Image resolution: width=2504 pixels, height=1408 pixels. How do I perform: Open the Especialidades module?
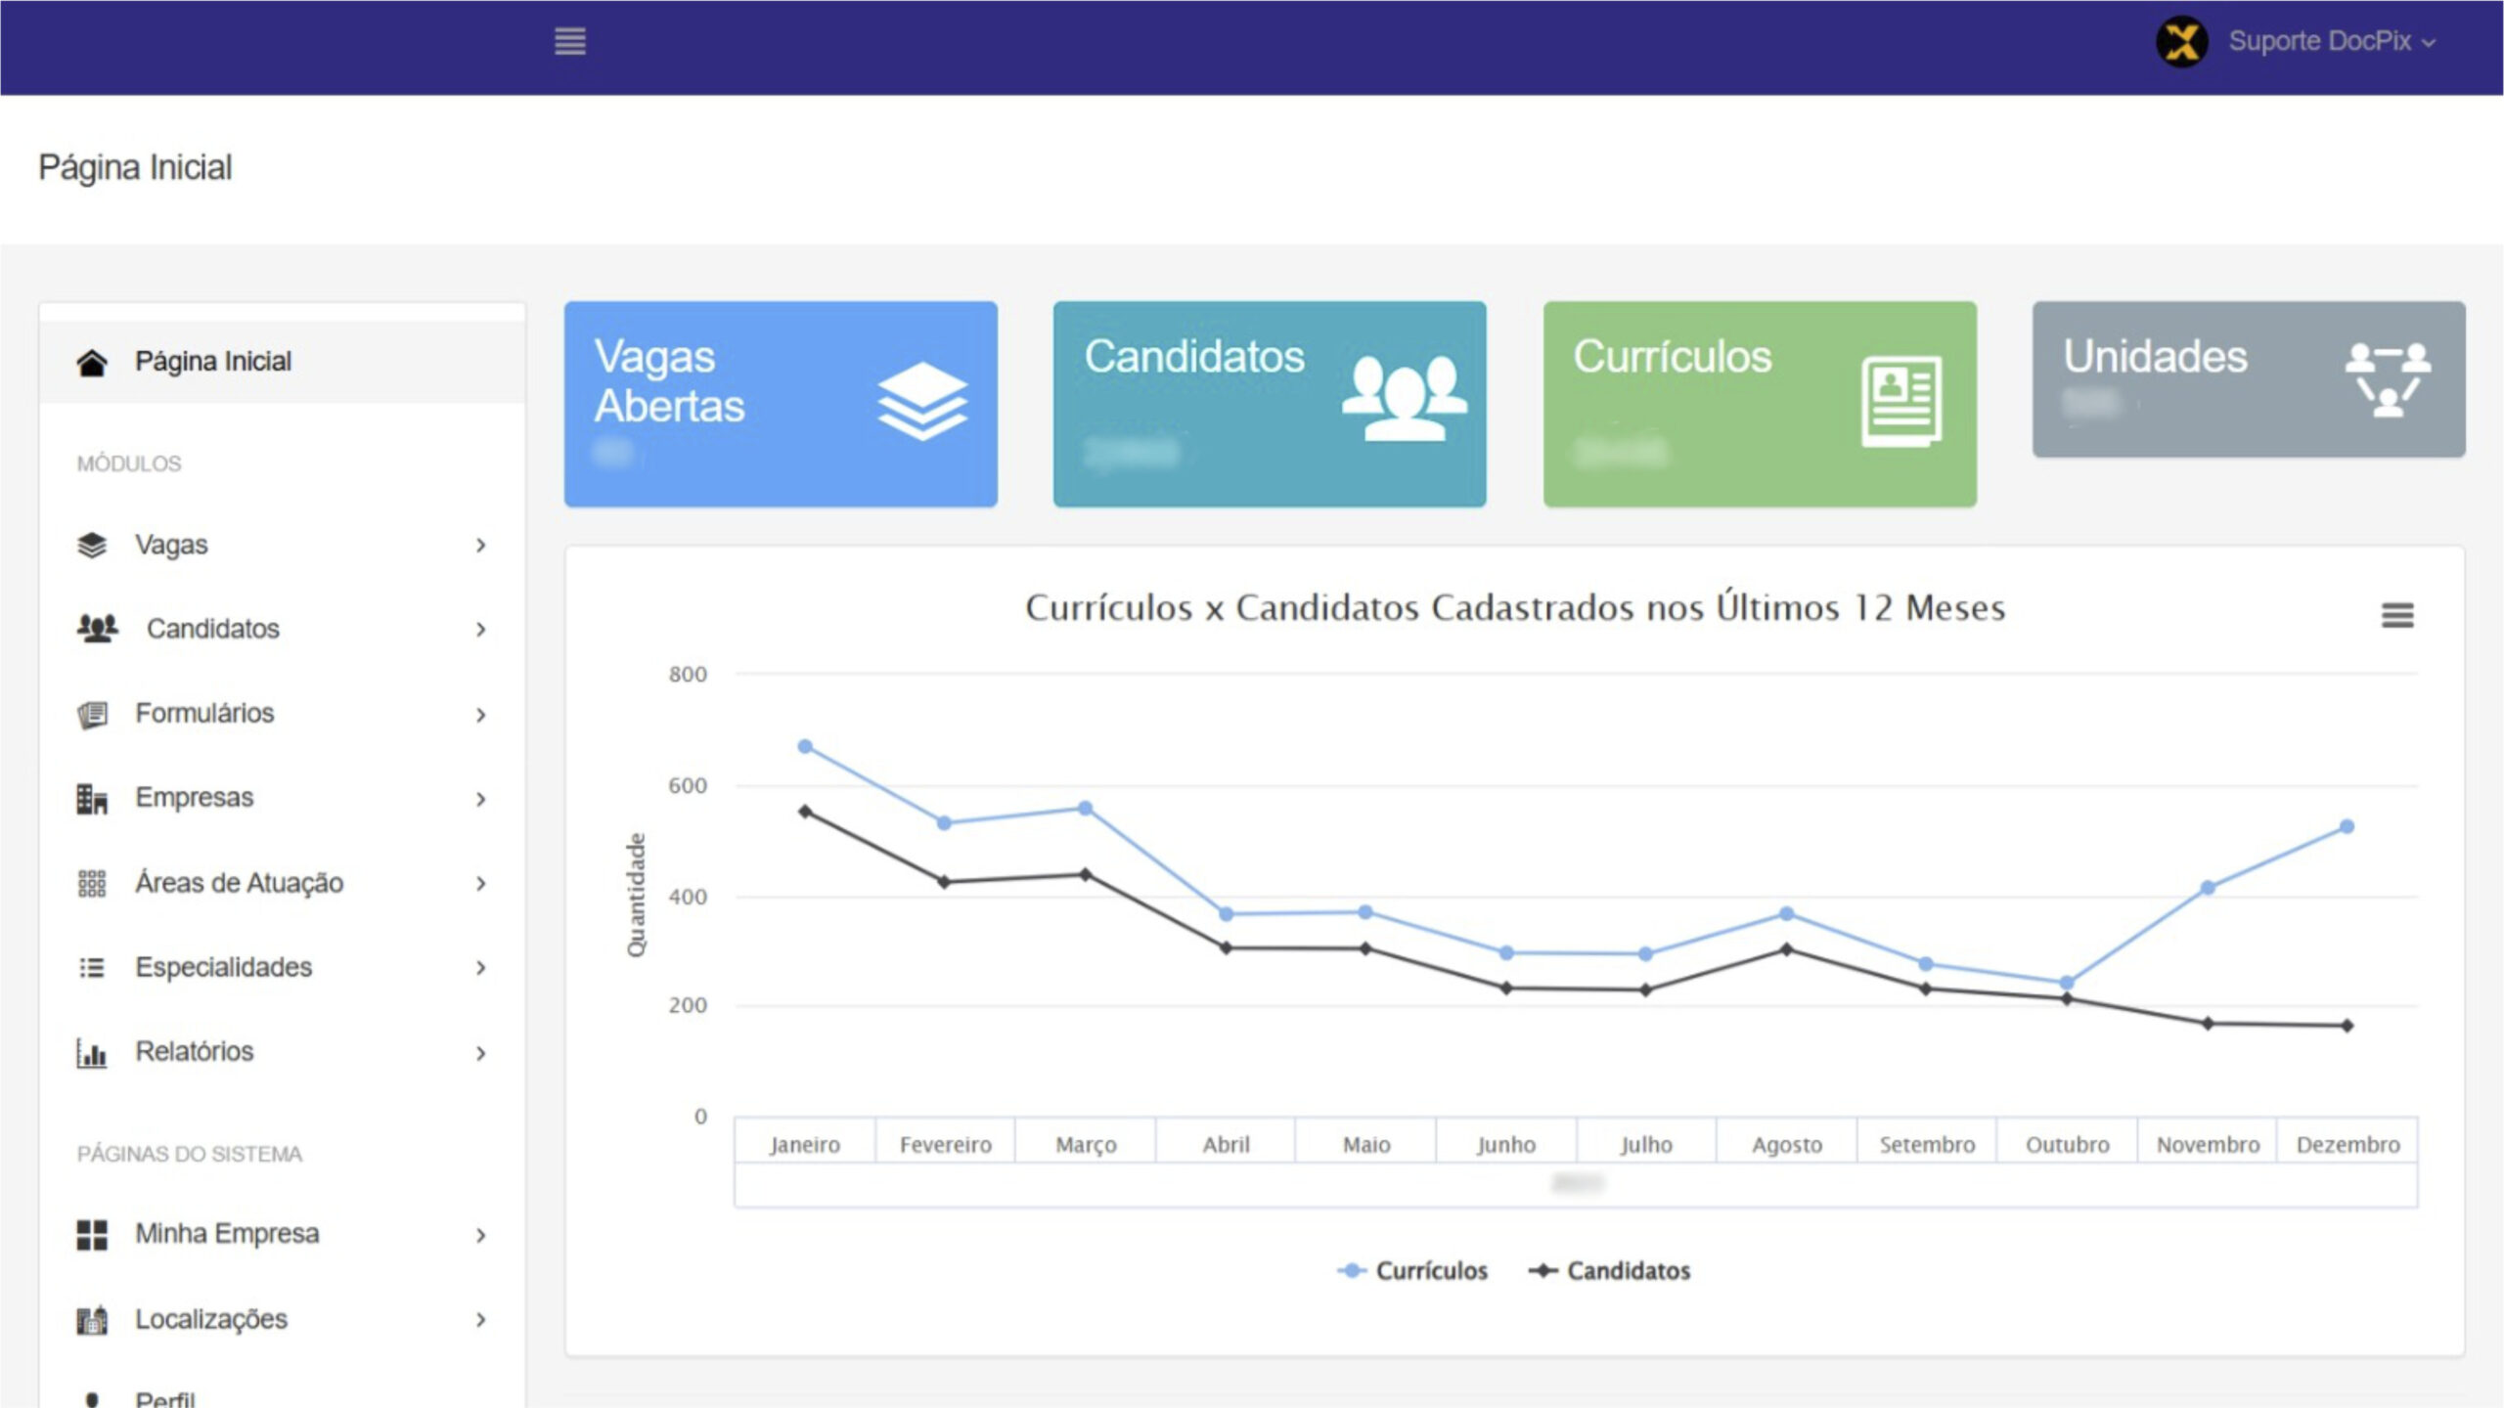pyautogui.click(x=223, y=968)
